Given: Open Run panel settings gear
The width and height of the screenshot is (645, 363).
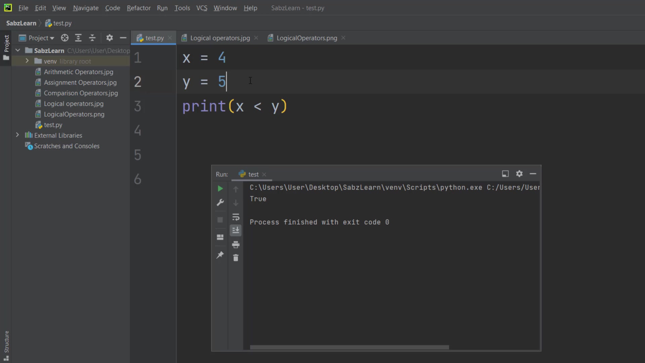Looking at the screenshot, I should tap(519, 174).
